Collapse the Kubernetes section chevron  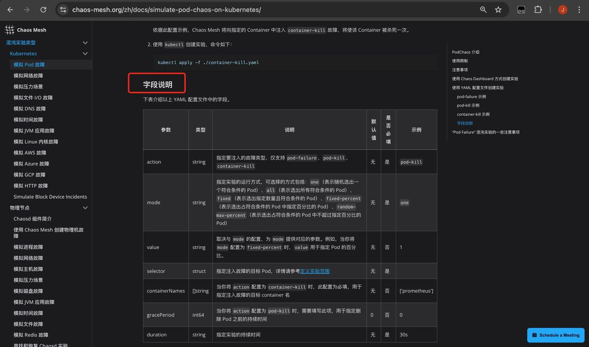point(85,54)
